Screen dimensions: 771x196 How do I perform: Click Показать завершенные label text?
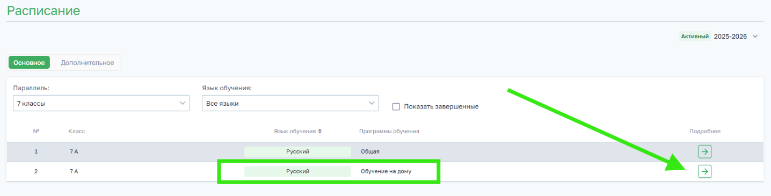[441, 106]
